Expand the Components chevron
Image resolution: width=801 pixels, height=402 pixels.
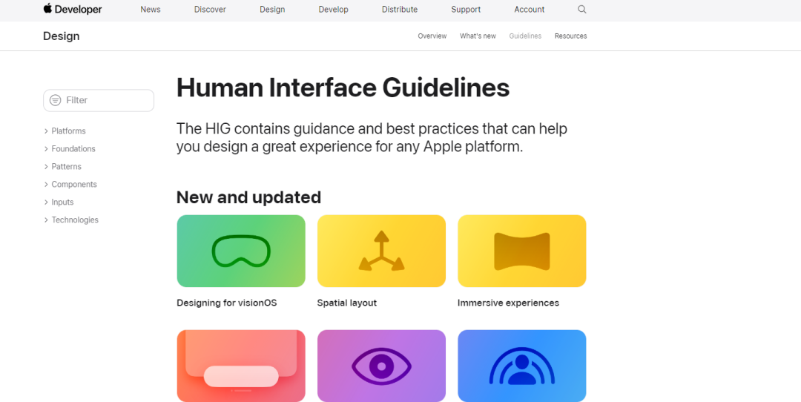point(46,185)
